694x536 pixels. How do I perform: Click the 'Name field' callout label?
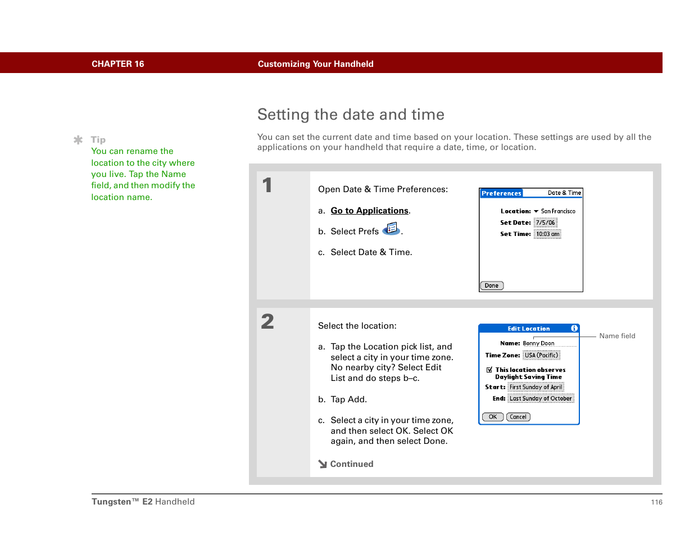tap(617, 336)
